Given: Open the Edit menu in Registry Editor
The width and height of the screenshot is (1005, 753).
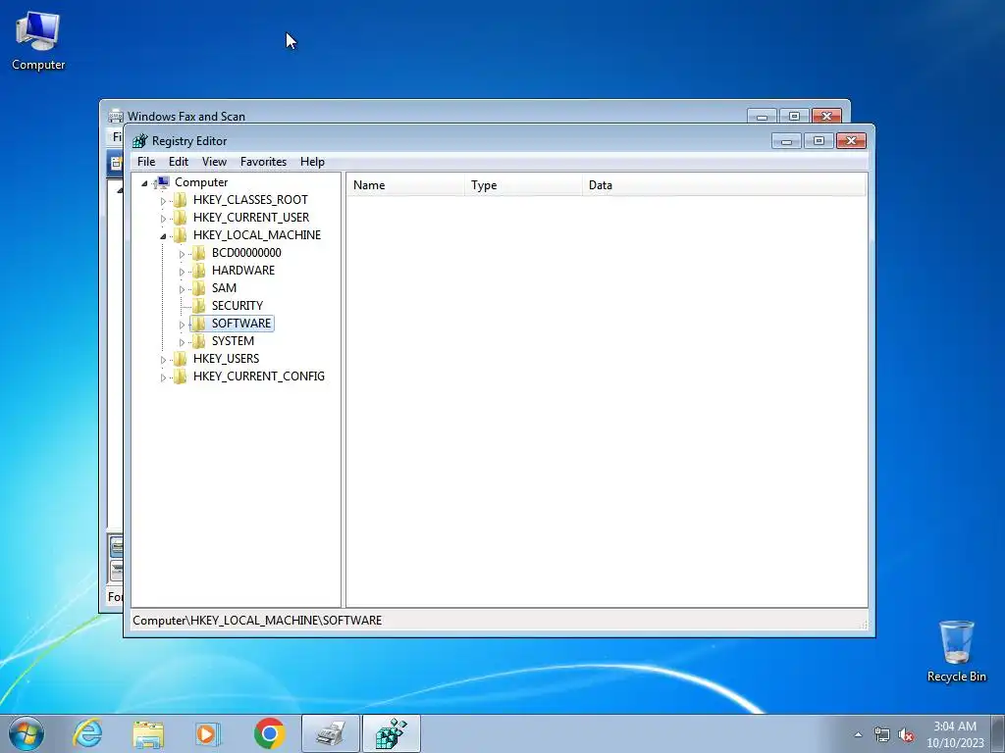Looking at the screenshot, I should [179, 162].
